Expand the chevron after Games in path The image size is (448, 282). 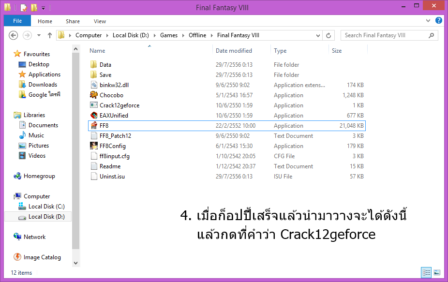pos(183,35)
